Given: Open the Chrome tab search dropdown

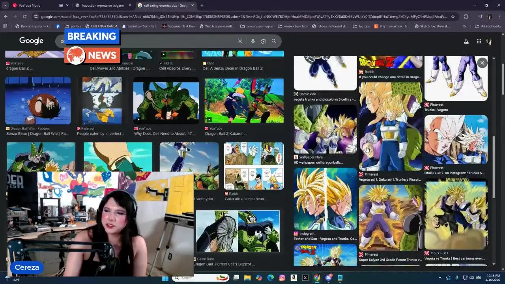Looking at the screenshot, I should pyautogui.click(x=5, y=6).
